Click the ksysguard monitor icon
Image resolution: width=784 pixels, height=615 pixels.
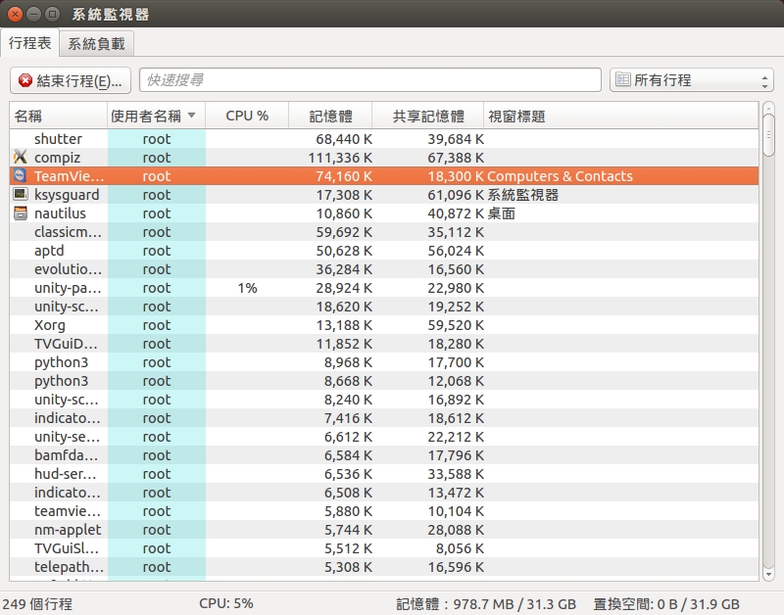pyautogui.click(x=22, y=195)
